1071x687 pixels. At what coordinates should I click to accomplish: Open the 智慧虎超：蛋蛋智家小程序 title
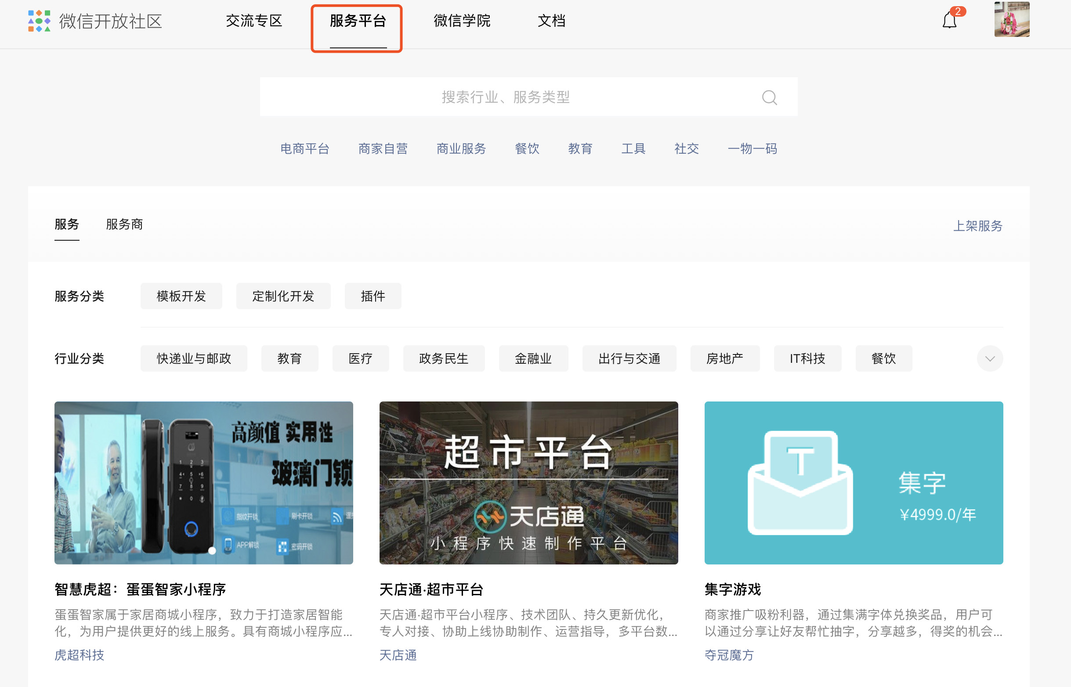[x=140, y=590]
